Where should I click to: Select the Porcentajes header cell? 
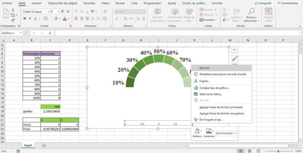click(x=32, y=54)
